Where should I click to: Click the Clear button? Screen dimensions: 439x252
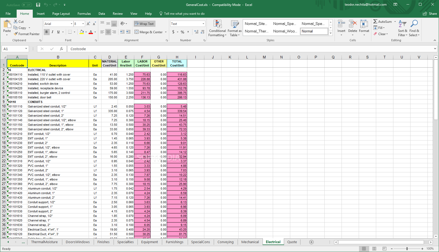381,34
